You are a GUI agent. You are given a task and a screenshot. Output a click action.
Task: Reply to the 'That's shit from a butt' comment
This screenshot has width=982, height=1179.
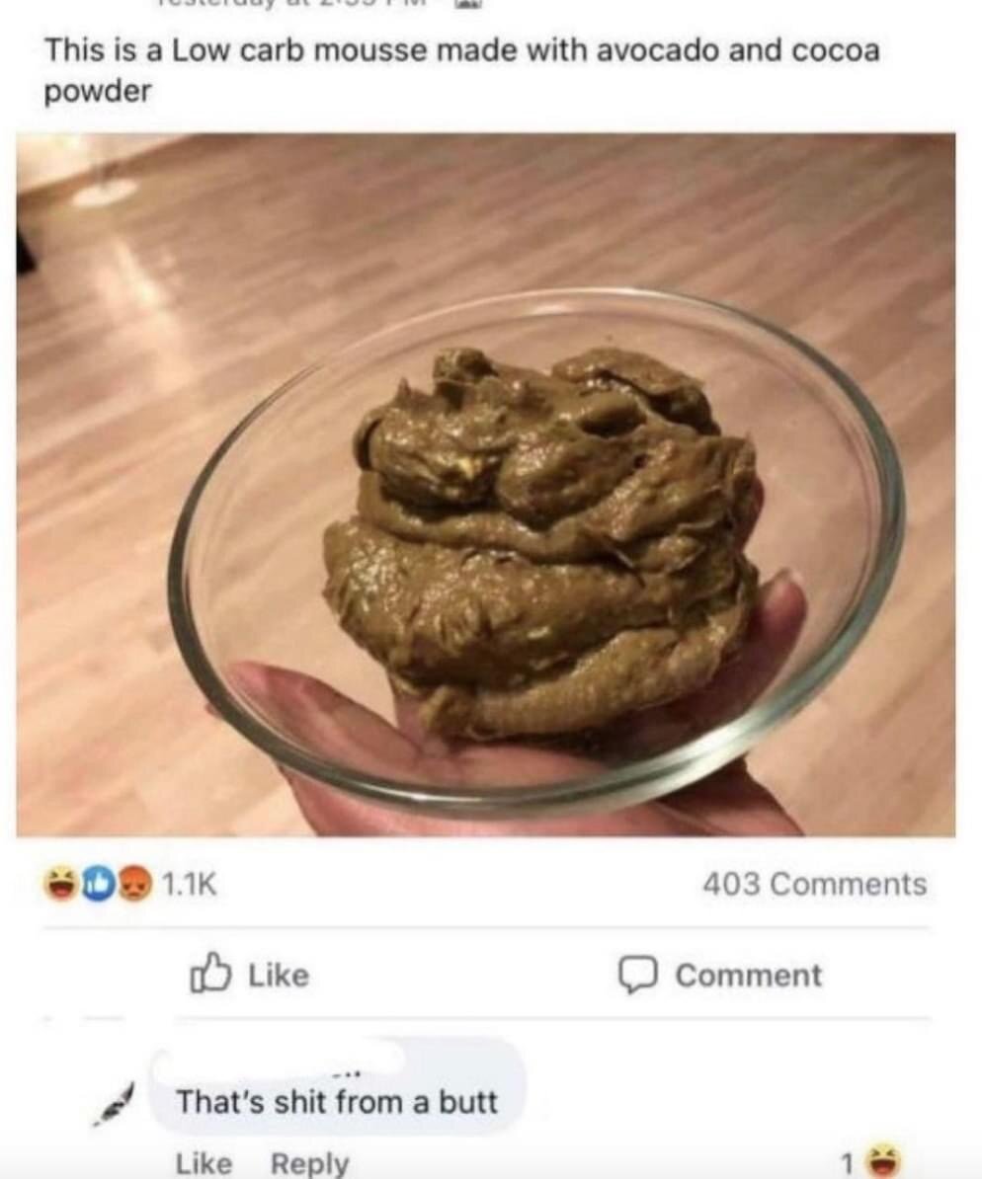309,1163
